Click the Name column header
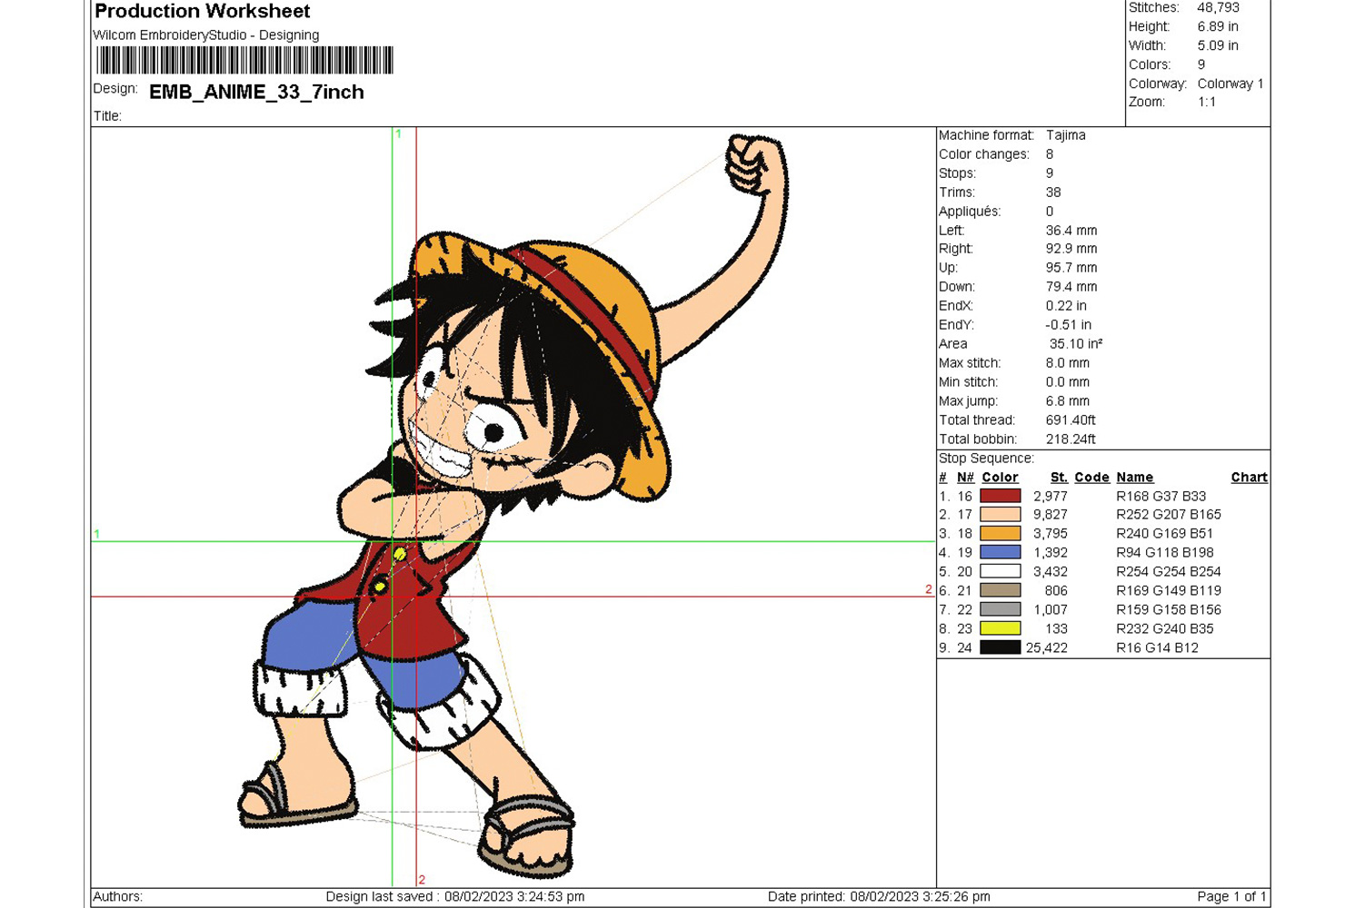 (1134, 478)
